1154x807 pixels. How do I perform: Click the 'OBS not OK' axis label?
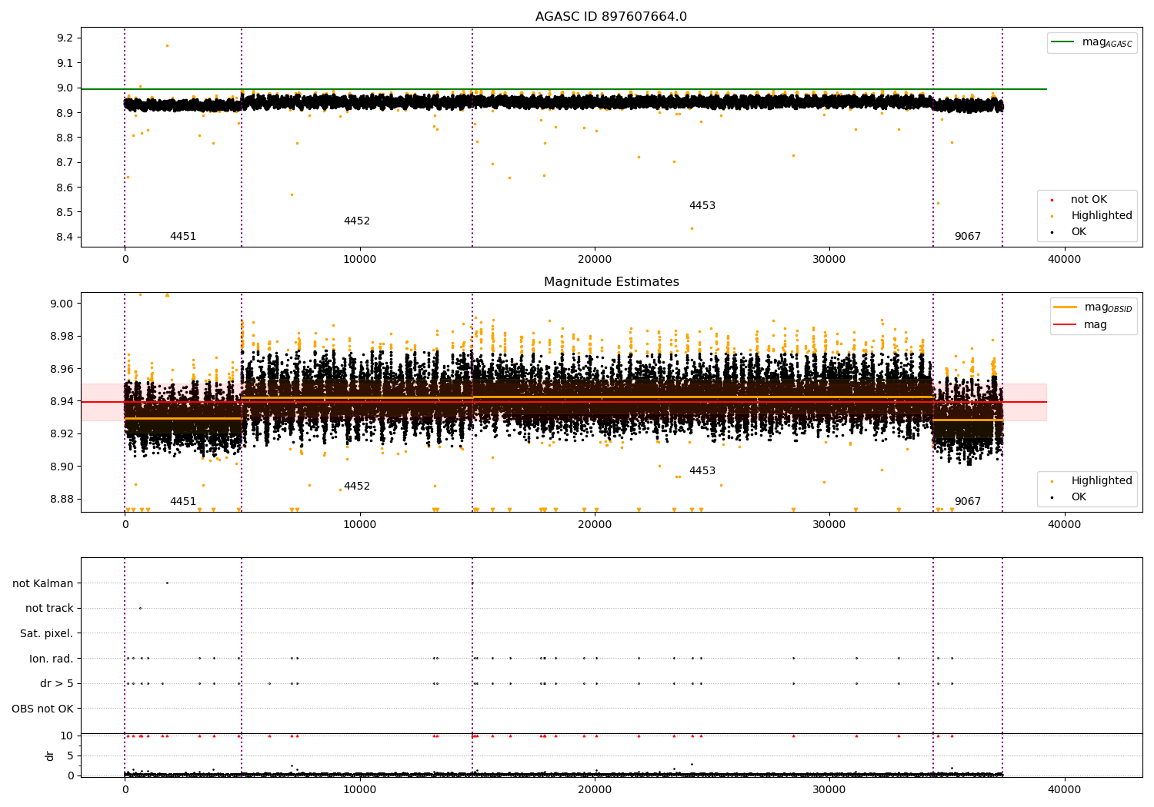[43, 709]
